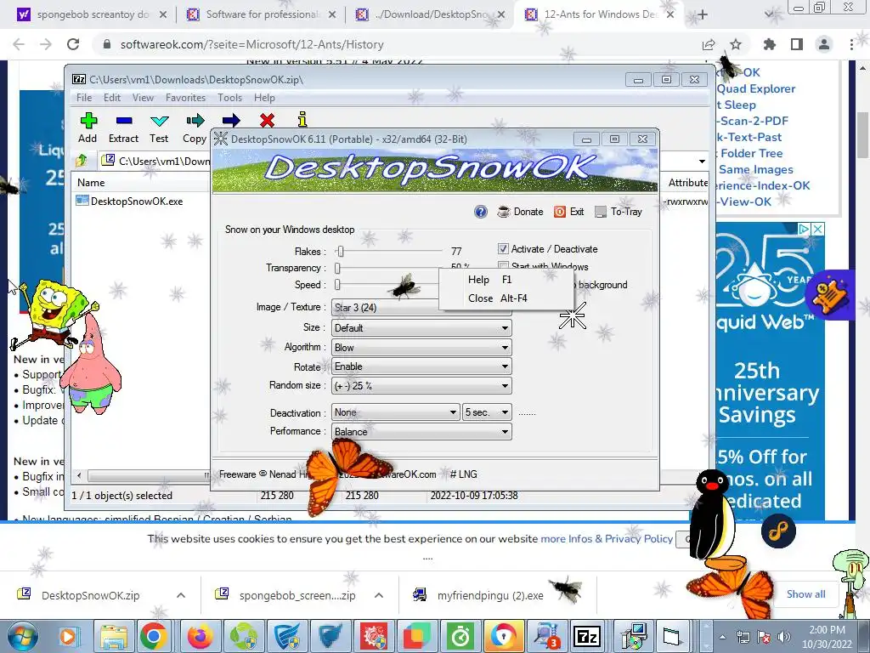Open the Deactivation dropdown set to None

coord(396,412)
